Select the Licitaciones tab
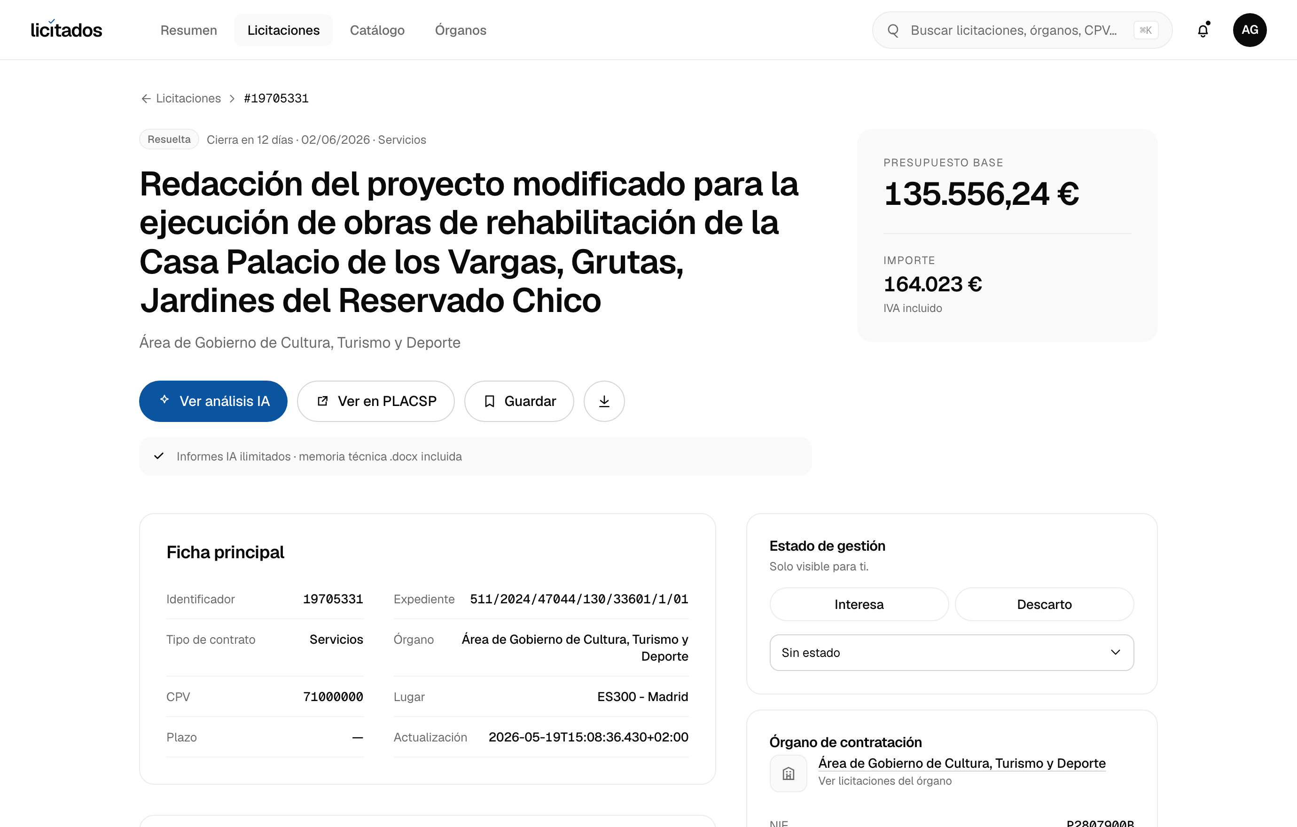Viewport: 1297px width, 827px height. click(283, 30)
